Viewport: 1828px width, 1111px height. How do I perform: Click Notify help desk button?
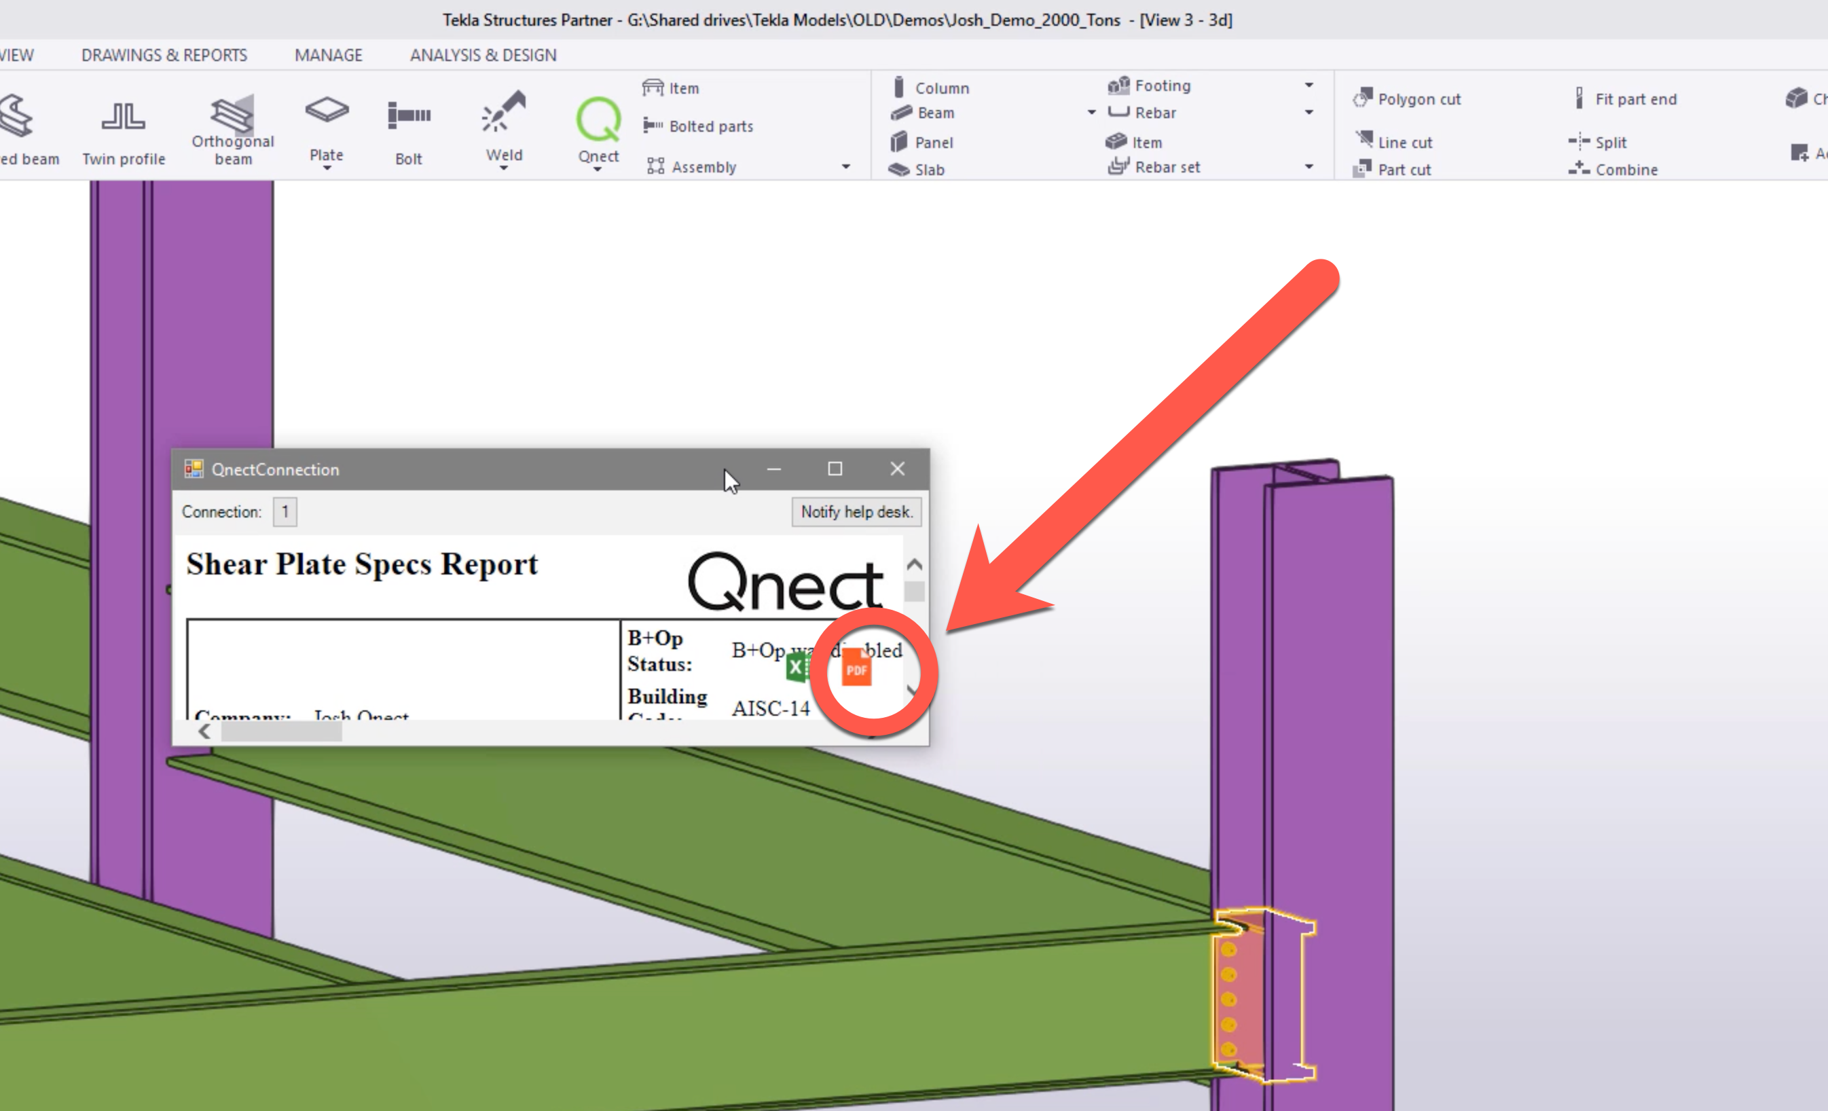point(856,511)
